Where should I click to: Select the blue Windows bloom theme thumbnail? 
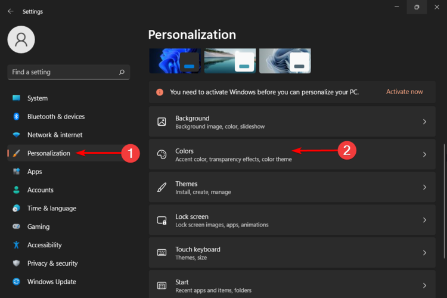173,61
